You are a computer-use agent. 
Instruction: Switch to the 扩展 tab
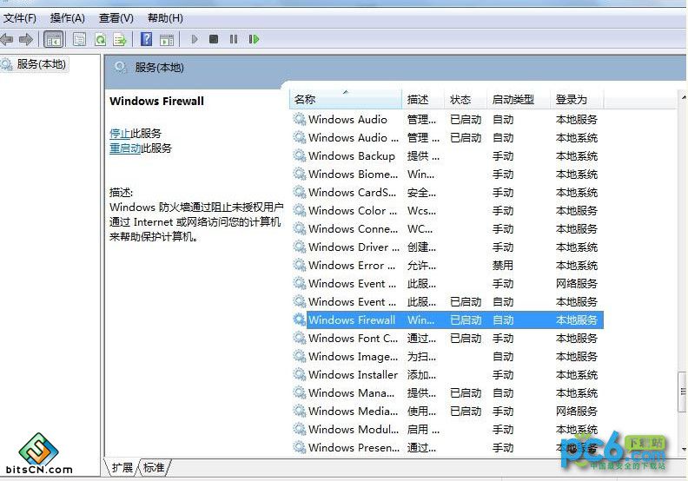click(122, 467)
